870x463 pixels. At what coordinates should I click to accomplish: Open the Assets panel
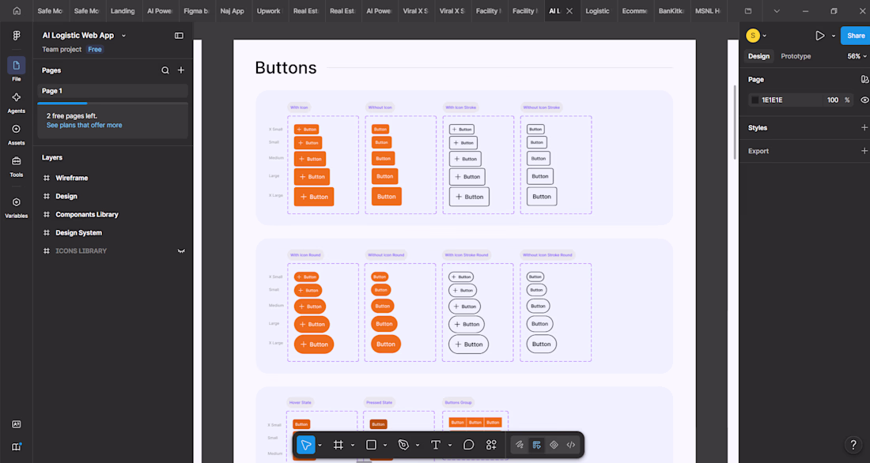(x=16, y=134)
